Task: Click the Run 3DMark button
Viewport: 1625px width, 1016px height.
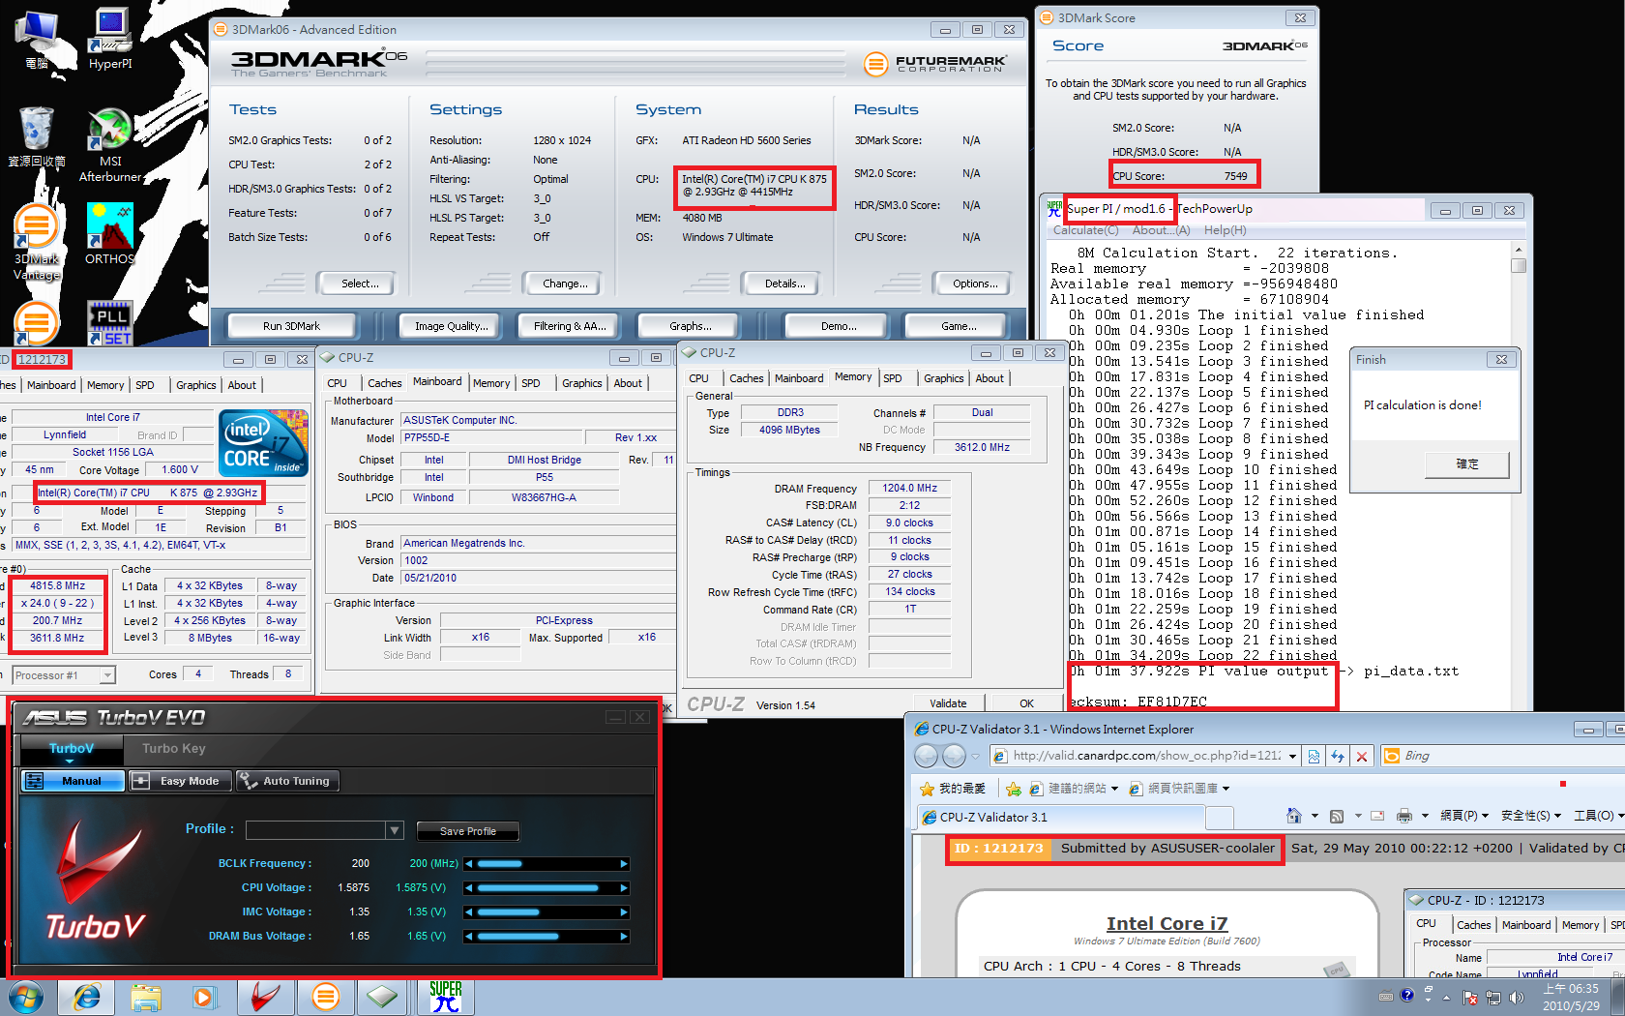Action: click(x=291, y=326)
